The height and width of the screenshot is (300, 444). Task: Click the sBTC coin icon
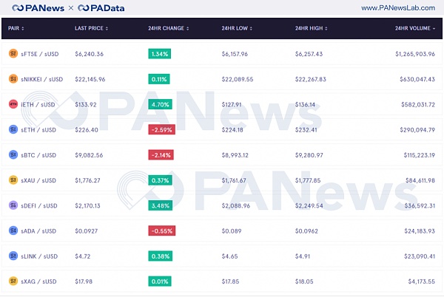pos(13,155)
